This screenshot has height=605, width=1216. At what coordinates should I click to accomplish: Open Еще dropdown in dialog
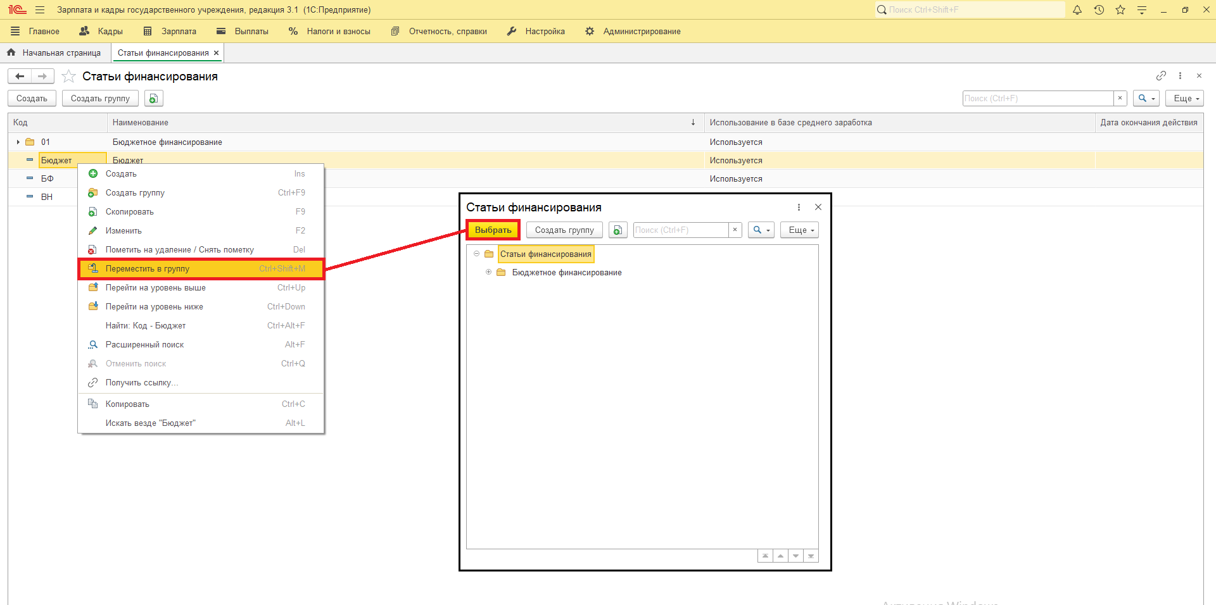point(799,230)
